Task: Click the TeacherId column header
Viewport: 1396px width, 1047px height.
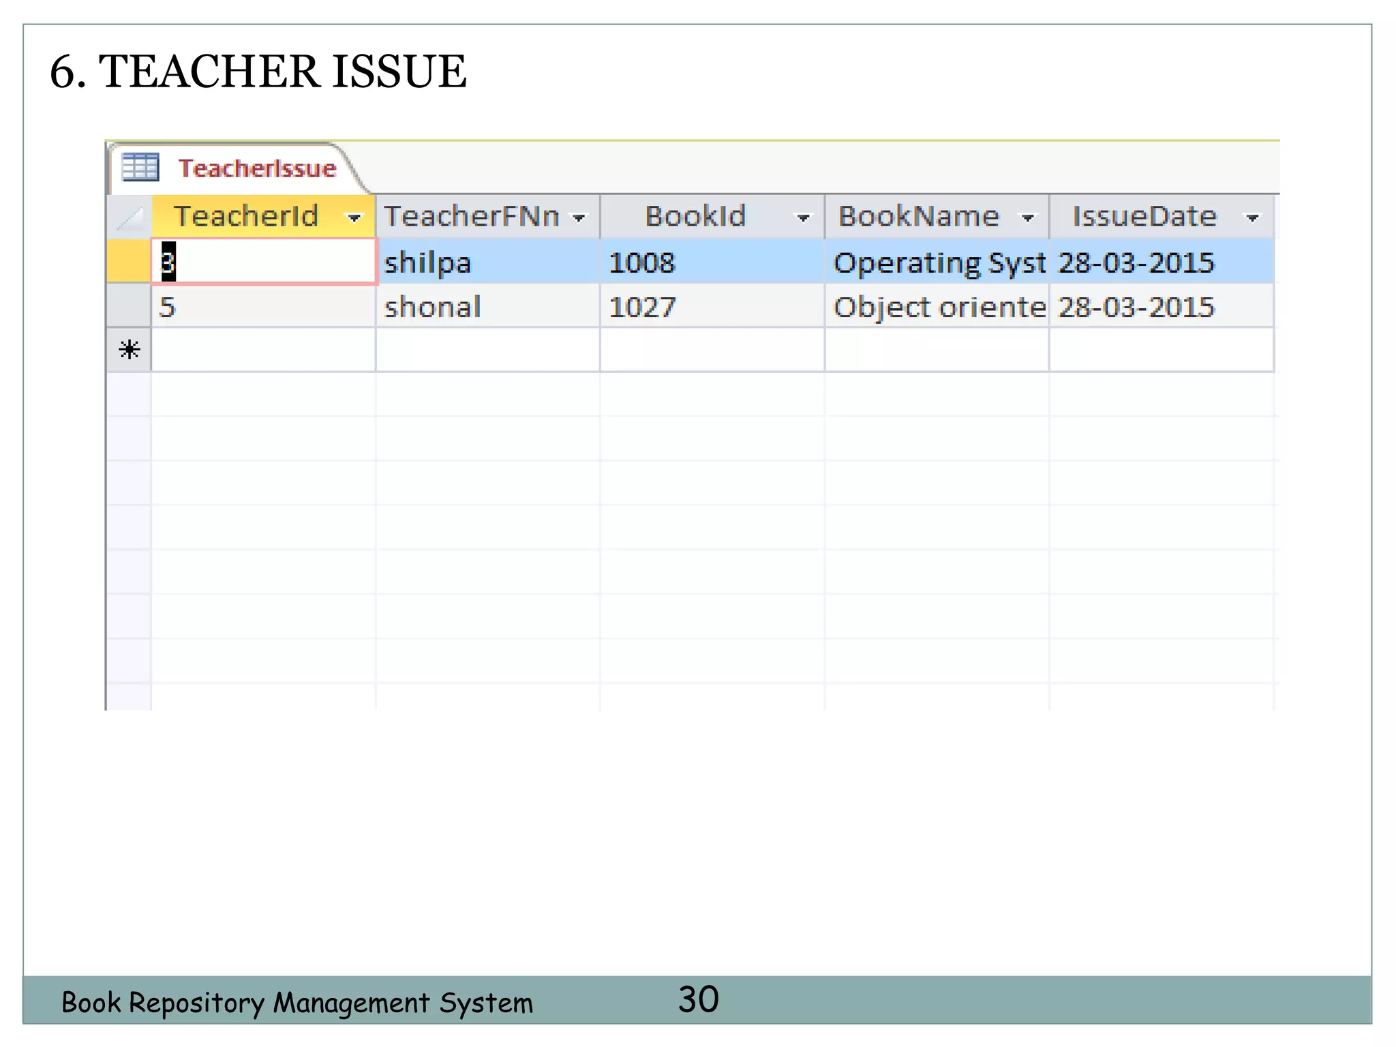Action: tap(263, 217)
